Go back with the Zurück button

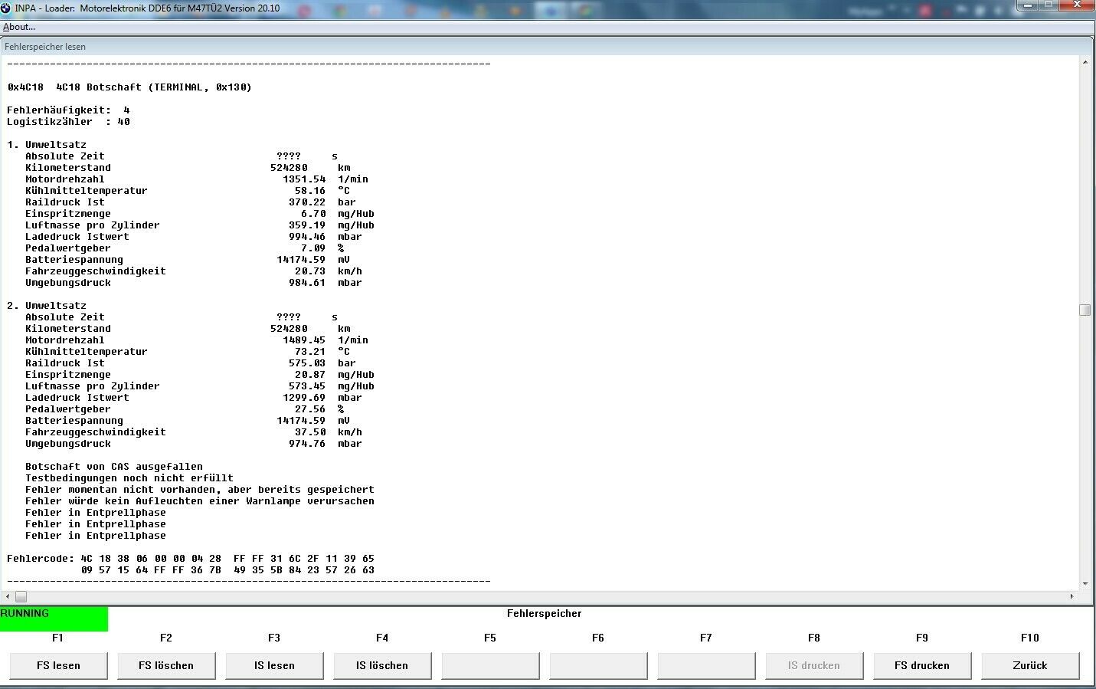(1030, 665)
